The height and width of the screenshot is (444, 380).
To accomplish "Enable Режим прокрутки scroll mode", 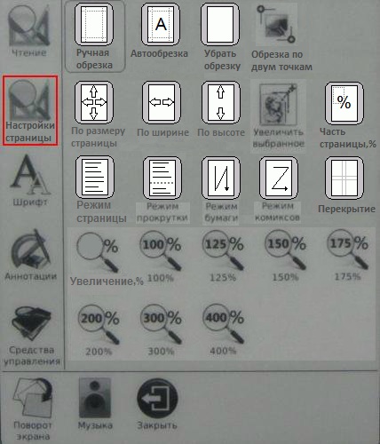I will (162, 178).
